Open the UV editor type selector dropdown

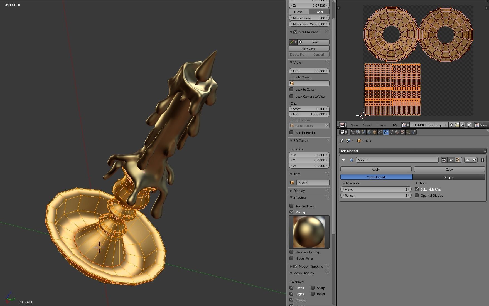(x=343, y=125)
